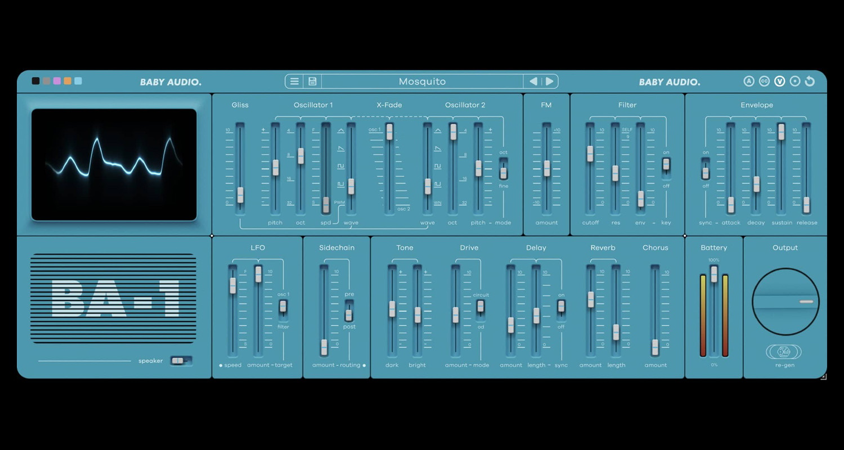Click the Filter cutoff slider handle
This screenshot has width=844, height=450.
point(590,154)
